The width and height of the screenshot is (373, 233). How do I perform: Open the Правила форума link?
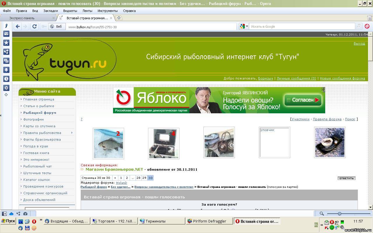click(327, 119)
